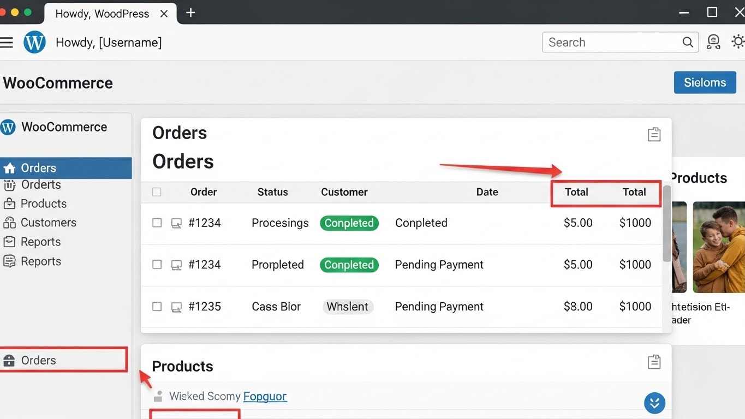Click the blue Sieloms button
This screenshot has width=745, height=419.
coord(705,82)
